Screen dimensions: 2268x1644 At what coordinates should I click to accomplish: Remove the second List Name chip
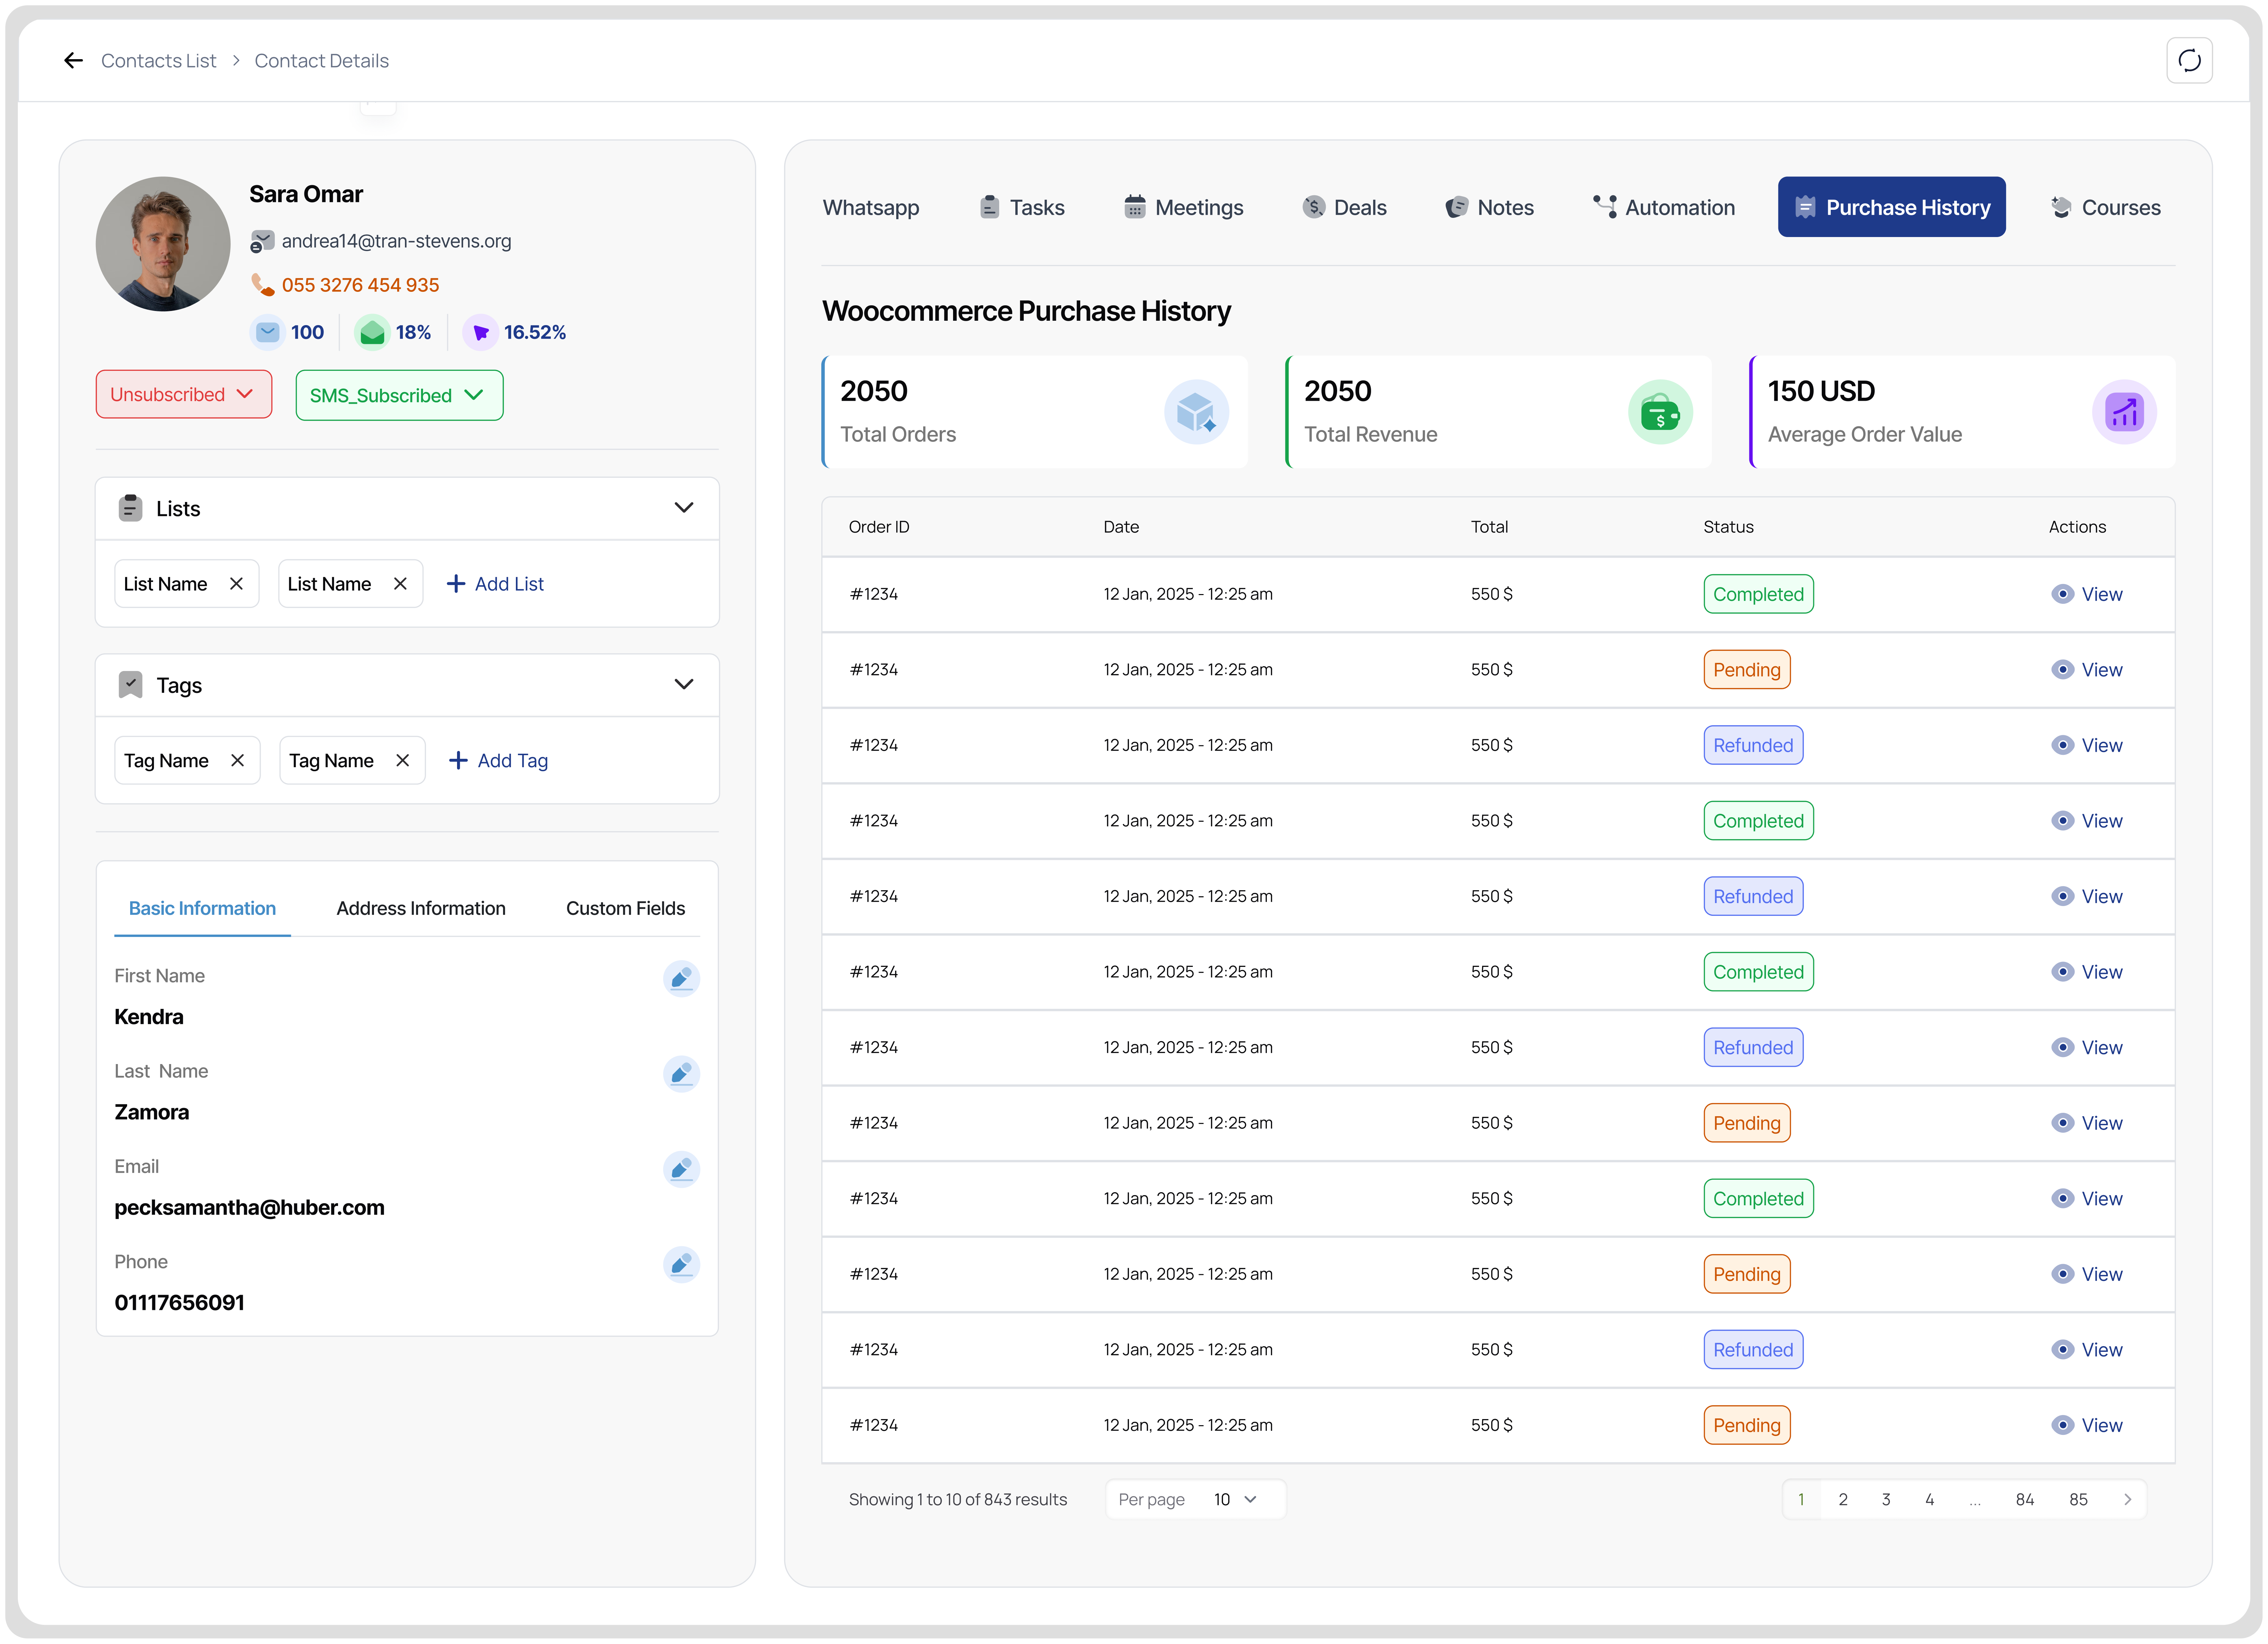(x=400, y=584)
